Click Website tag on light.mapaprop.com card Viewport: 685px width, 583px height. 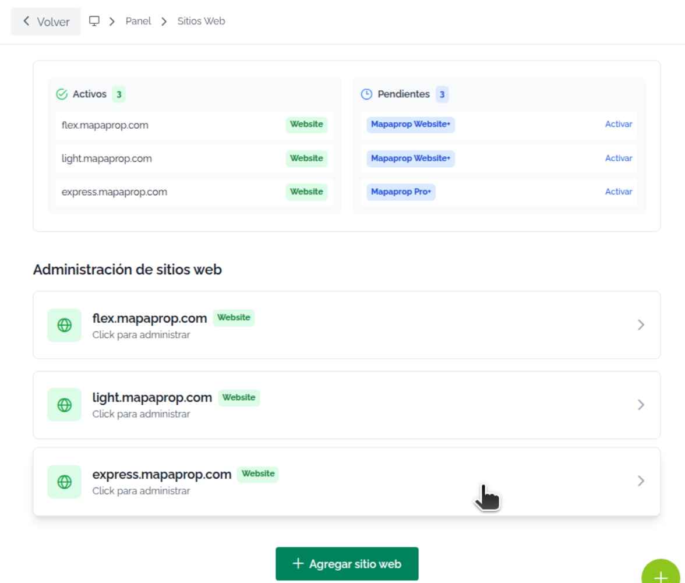(239, 398)
